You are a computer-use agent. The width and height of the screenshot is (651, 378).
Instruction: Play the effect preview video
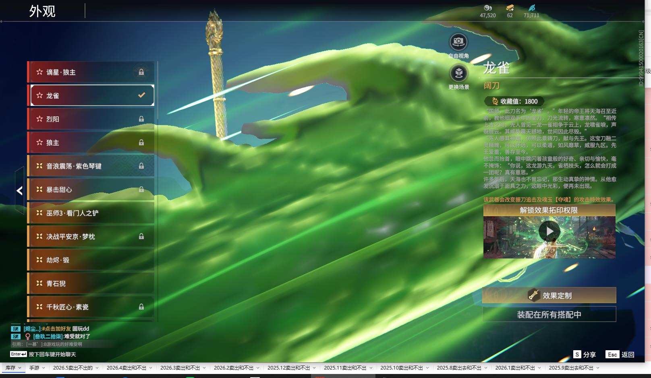pyautogui.click(x=549, y=231)
